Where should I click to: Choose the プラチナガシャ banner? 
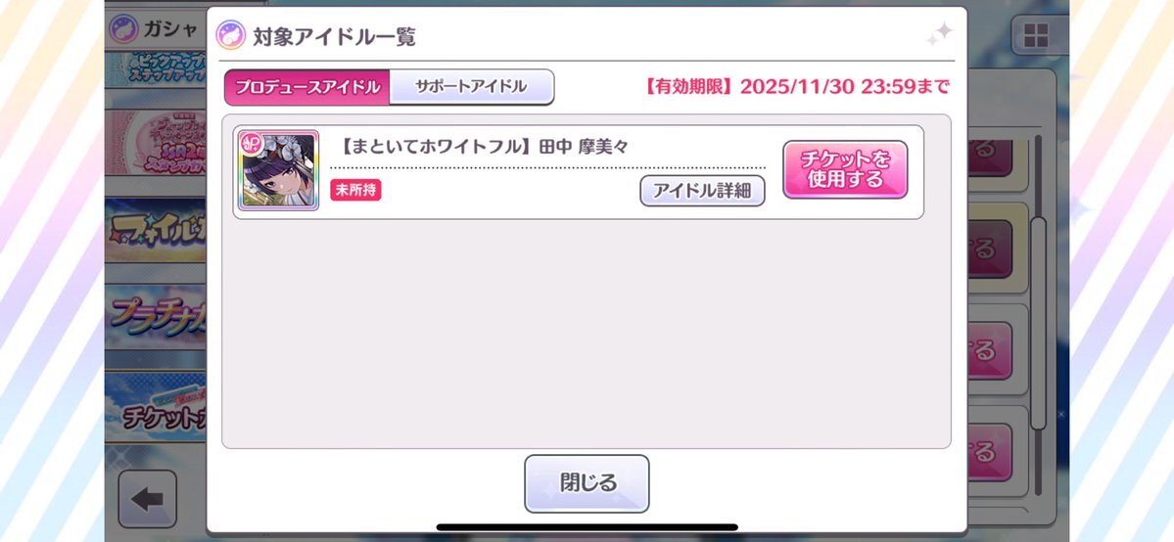pyautogui.click(x=156, y=316)
